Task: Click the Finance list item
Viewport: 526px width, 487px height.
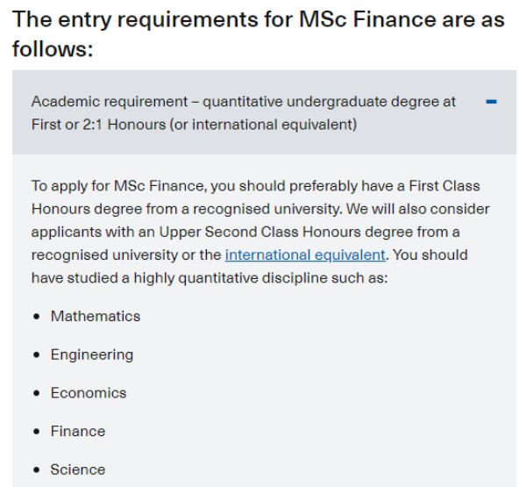Action: pos(77,432)
